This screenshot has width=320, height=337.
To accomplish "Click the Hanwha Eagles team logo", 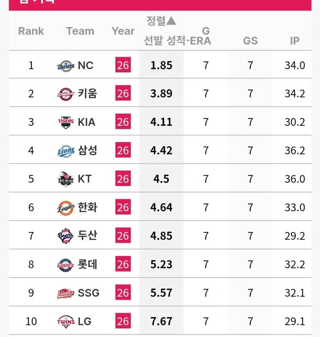I will click(66, 207).
